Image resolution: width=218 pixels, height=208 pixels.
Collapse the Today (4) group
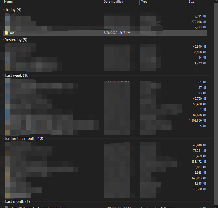pos(3,9)
